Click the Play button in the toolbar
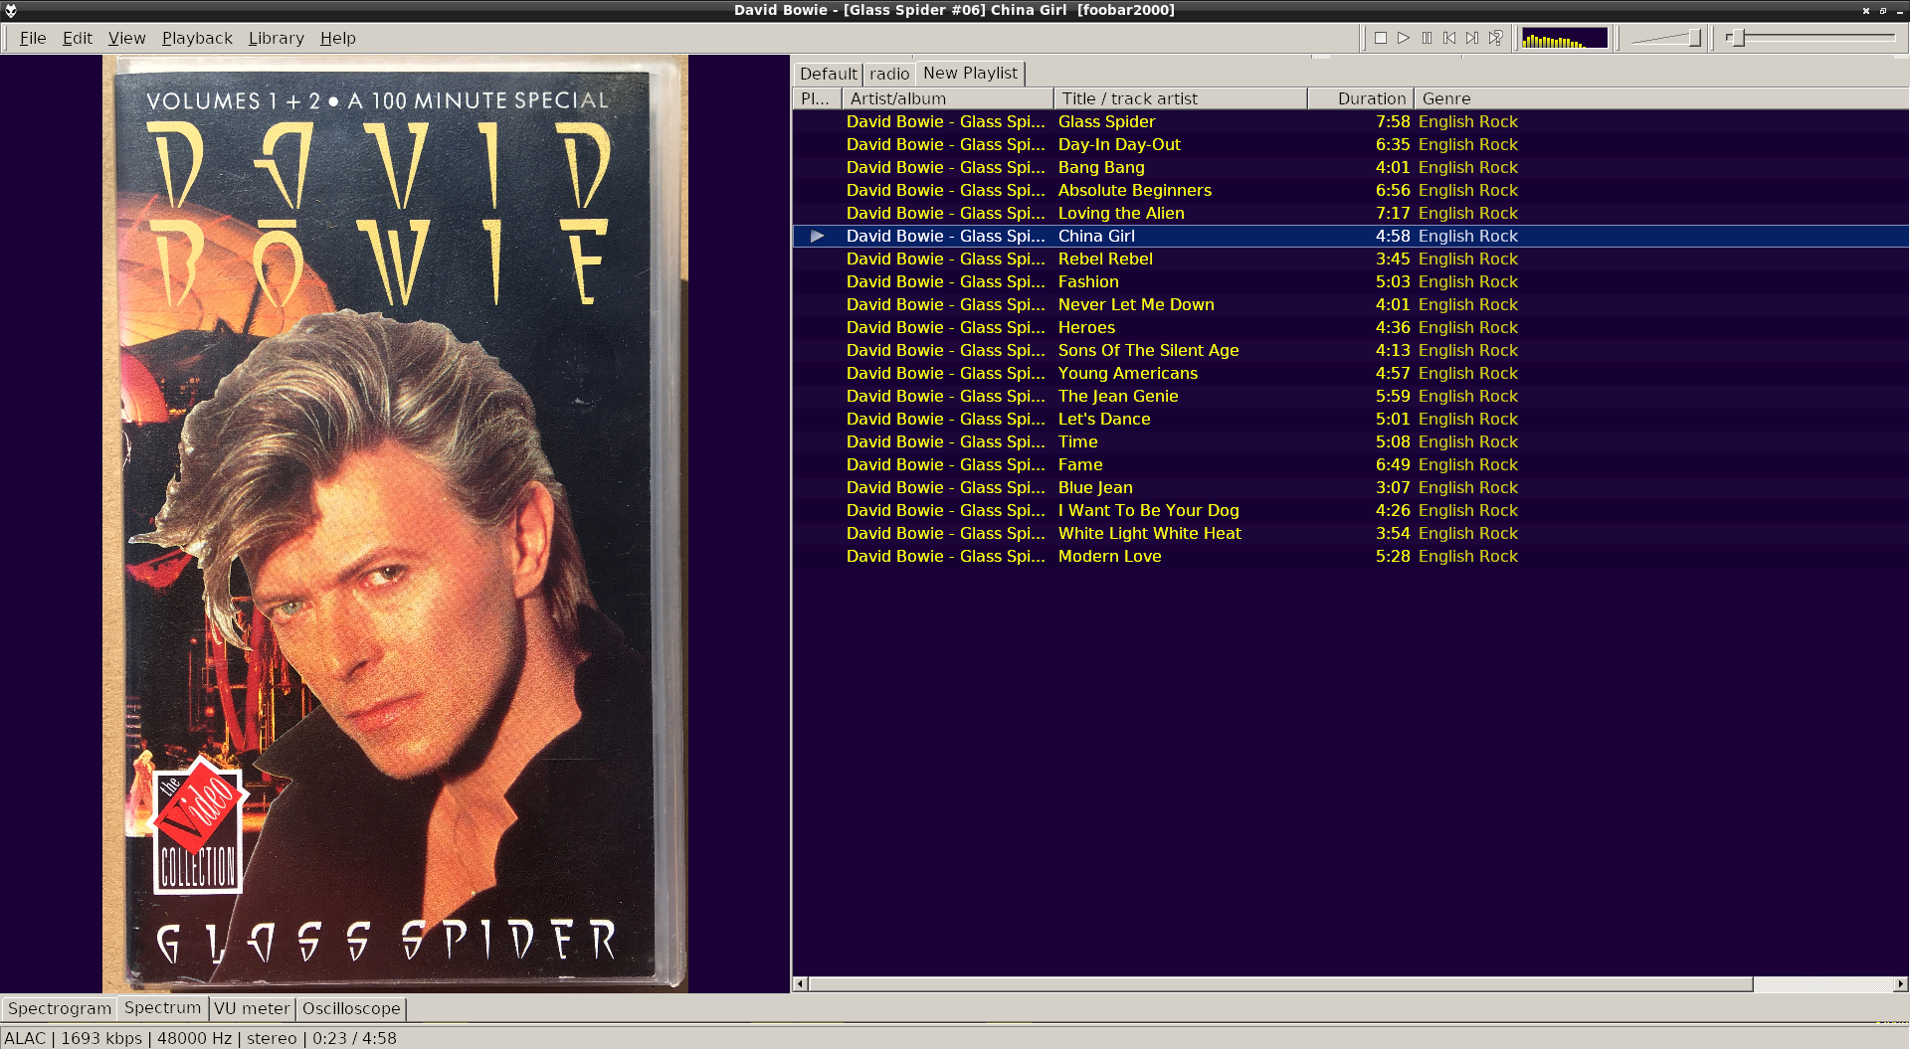This screenshot has width=1910, height=1050. 1404,38
